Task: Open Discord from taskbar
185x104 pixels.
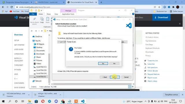Action: (x=56, y=101)
